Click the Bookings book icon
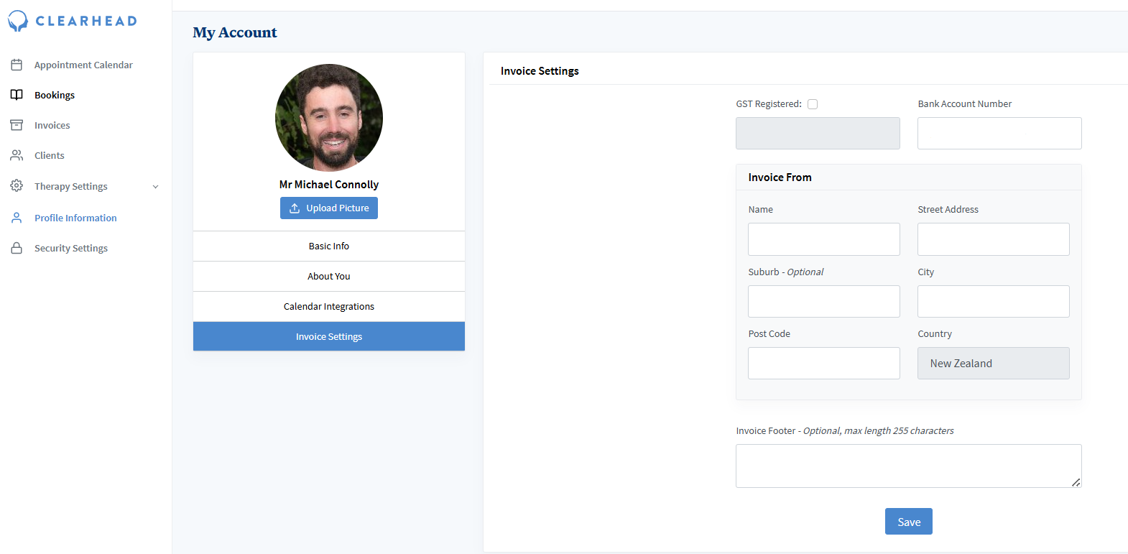The image size is (1128, 554). pos(17,95)
